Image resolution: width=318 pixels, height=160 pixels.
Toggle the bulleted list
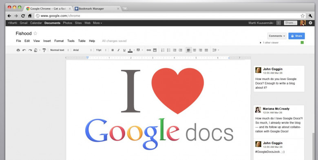[x=168, y=50]
